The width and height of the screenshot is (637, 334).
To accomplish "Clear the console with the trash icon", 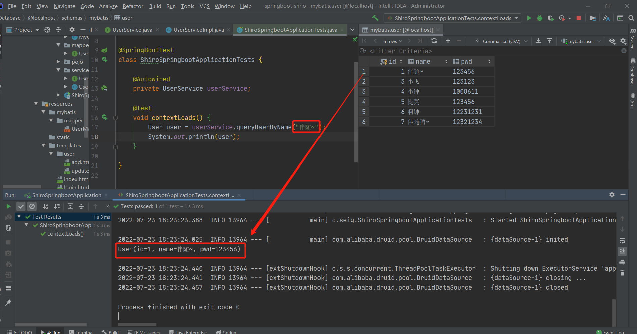I will click(x=622, y=273).
